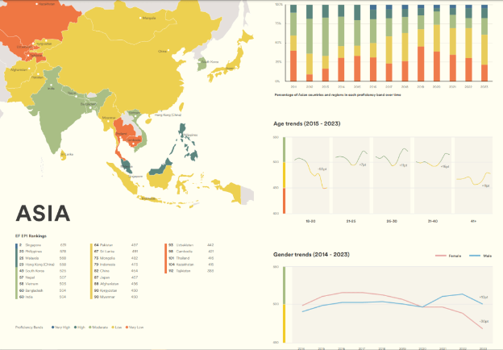Select the Moderate proficiency band legend entry

[x=95, y=327]
